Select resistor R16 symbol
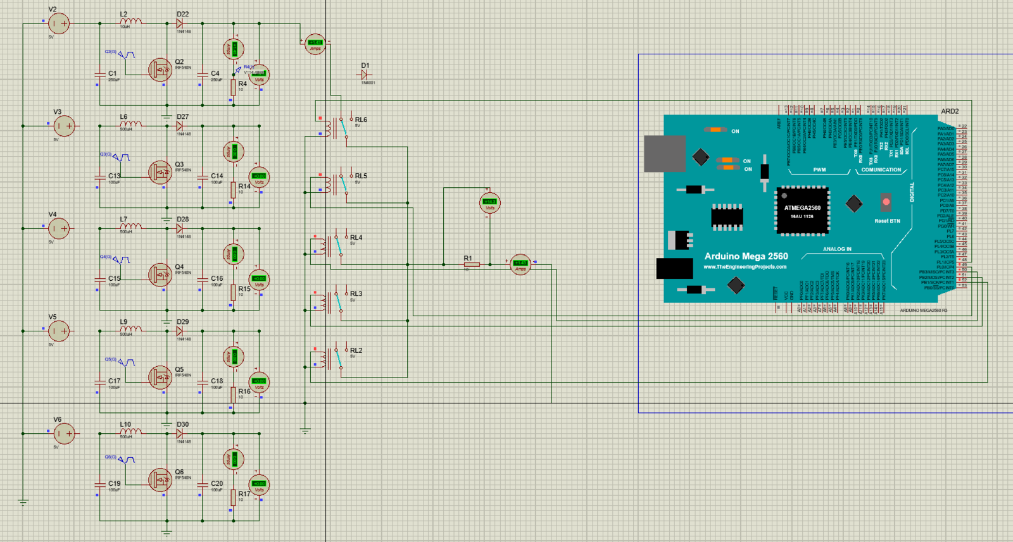The width and height of the screenshot is (1013, 542). click(233, 395)
